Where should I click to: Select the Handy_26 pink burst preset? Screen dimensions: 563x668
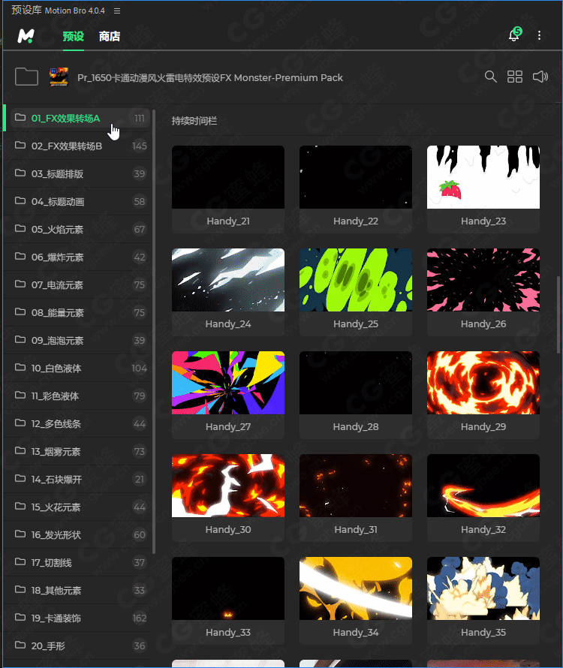click(x=483, y=280)
